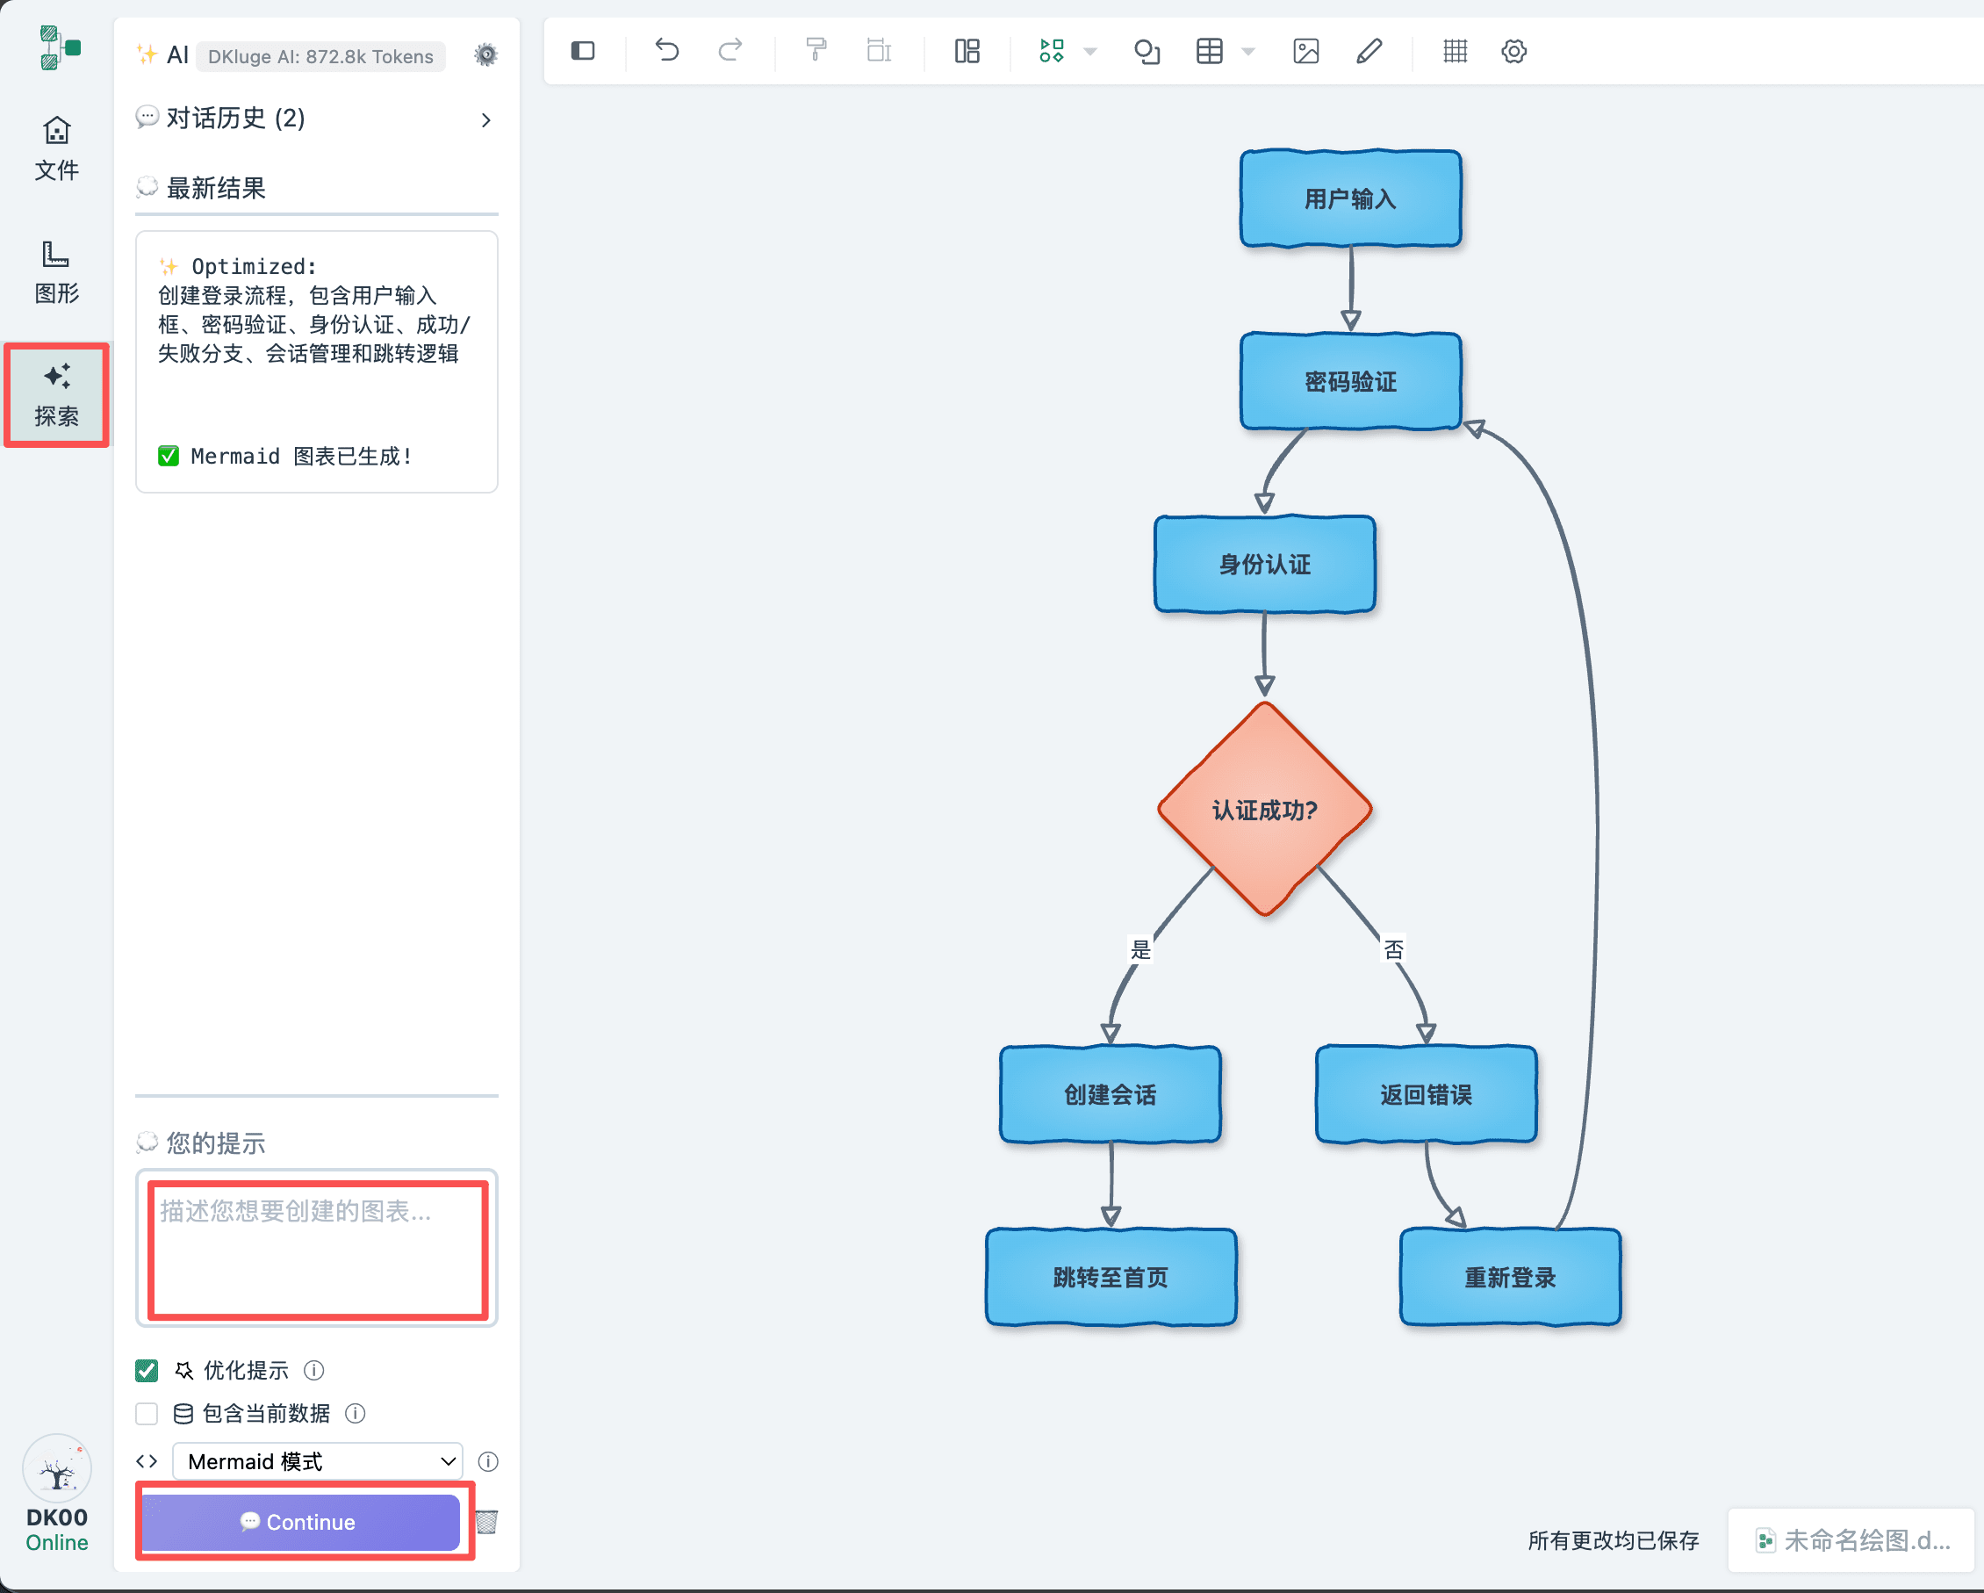
Task: Toggle the canvas grid icon
Action: click(x=1455, y=52)
